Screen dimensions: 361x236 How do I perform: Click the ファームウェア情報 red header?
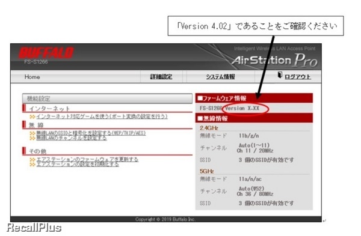(254, 98)
